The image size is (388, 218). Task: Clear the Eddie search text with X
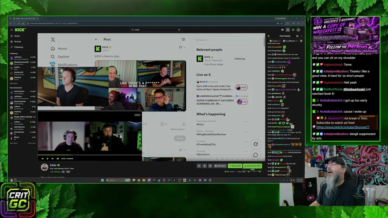click(179, 30)
